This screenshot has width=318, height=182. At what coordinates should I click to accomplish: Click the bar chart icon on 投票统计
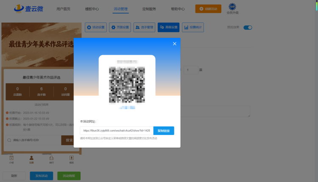coord(186,27)
